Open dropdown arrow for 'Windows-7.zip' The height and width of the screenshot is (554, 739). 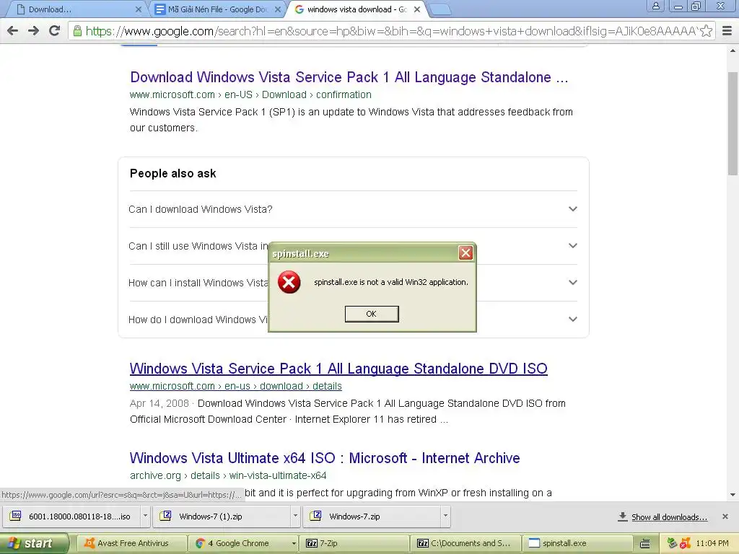[445, 516]
